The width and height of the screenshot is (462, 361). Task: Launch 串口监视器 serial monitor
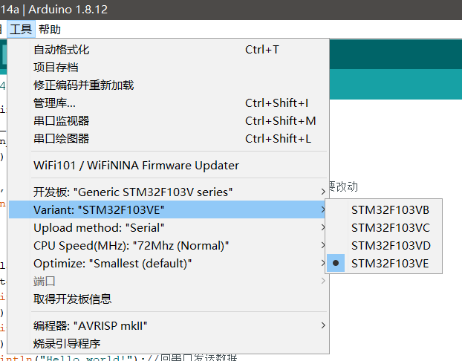169,121
